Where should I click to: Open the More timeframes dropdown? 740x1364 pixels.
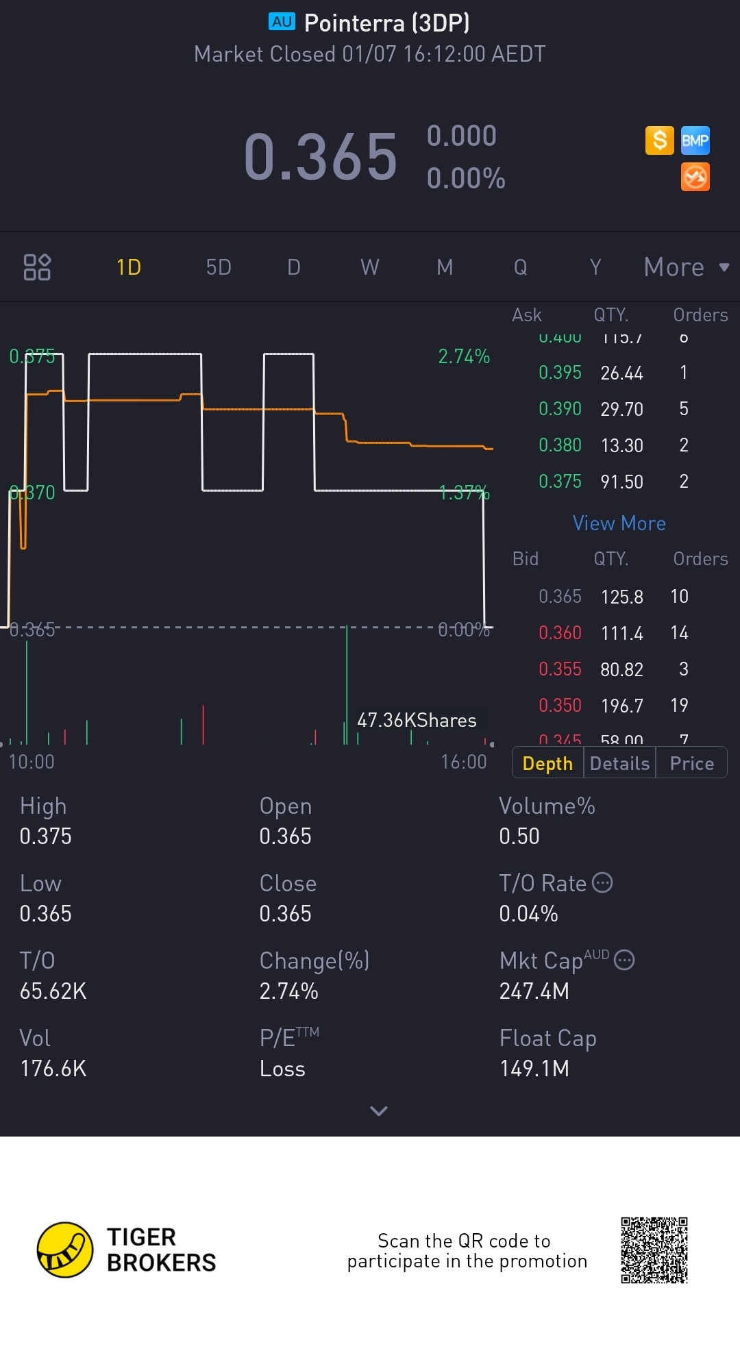[x=686, y=267]
